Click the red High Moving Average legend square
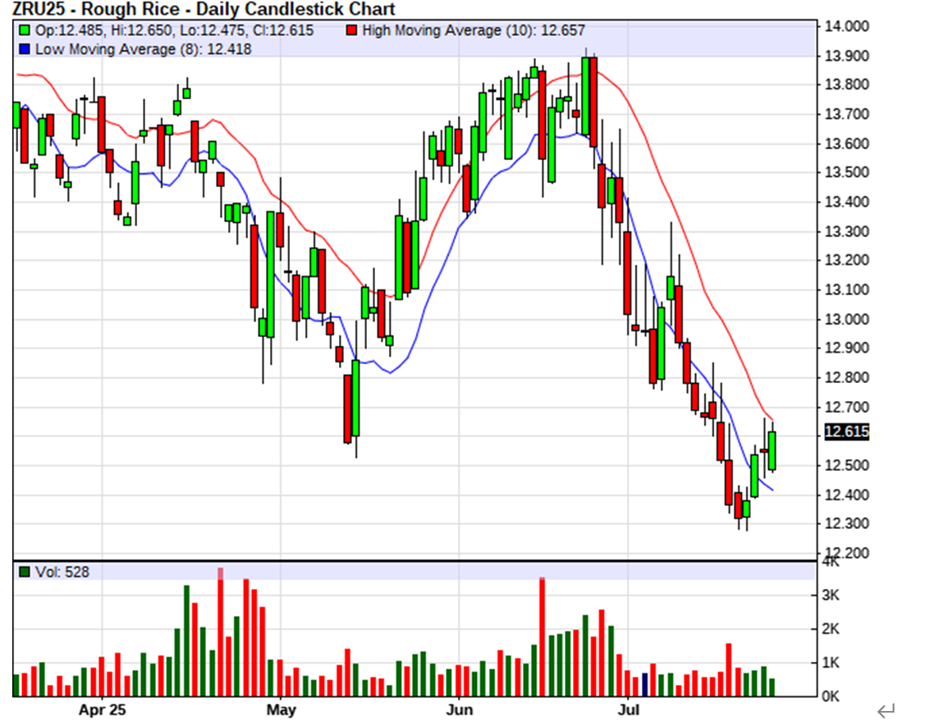Viewport: 925px width, 725px height. (x=351, y=31)
